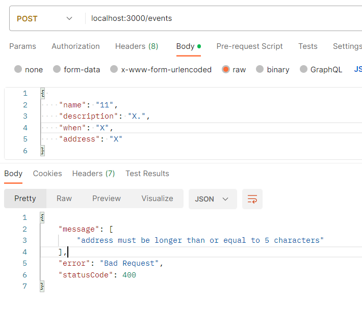Switch to the Authorization tab
Viewport: 362px width, 311px height.
tap(75, 46)
